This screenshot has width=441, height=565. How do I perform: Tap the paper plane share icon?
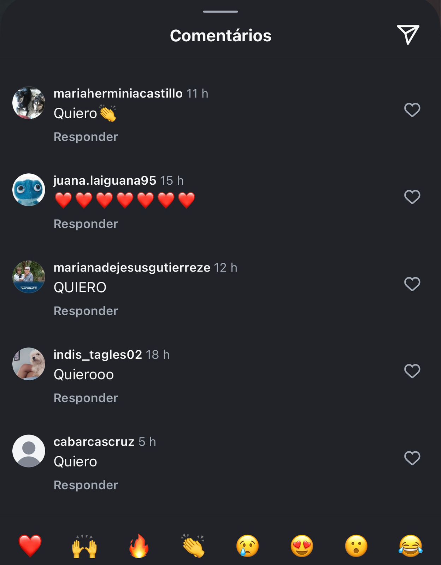coord(408,35)
